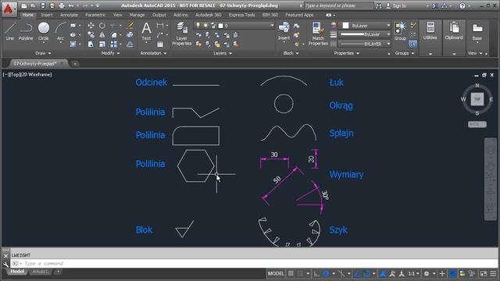Click the layer color swatch in Layers
This screenshot has height=281, width=500.
coord(220,26)
